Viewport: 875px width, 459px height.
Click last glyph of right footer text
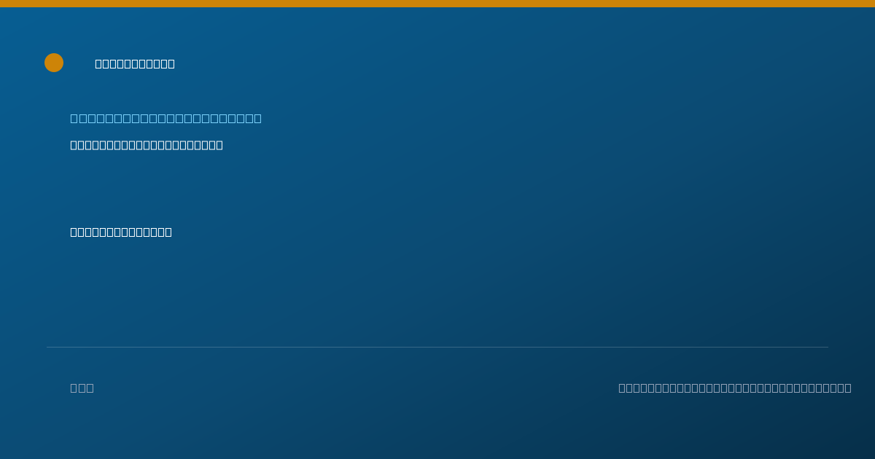pos(847,388)
